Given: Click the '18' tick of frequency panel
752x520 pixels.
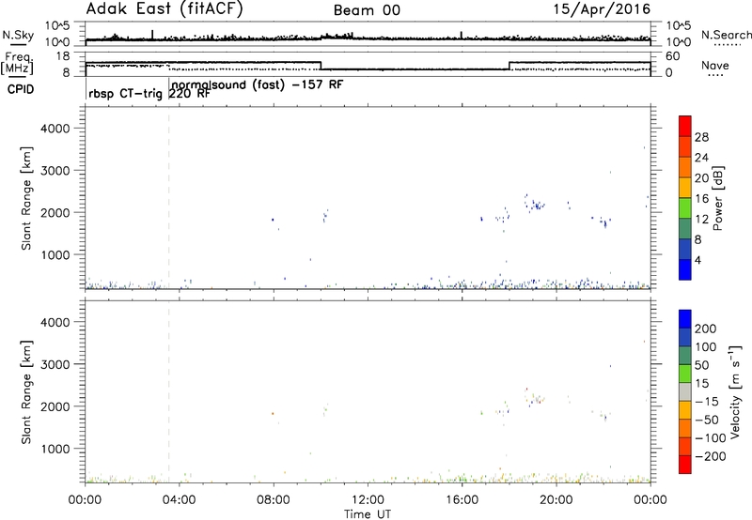Looking at the screenshot, I should (63, 56).
